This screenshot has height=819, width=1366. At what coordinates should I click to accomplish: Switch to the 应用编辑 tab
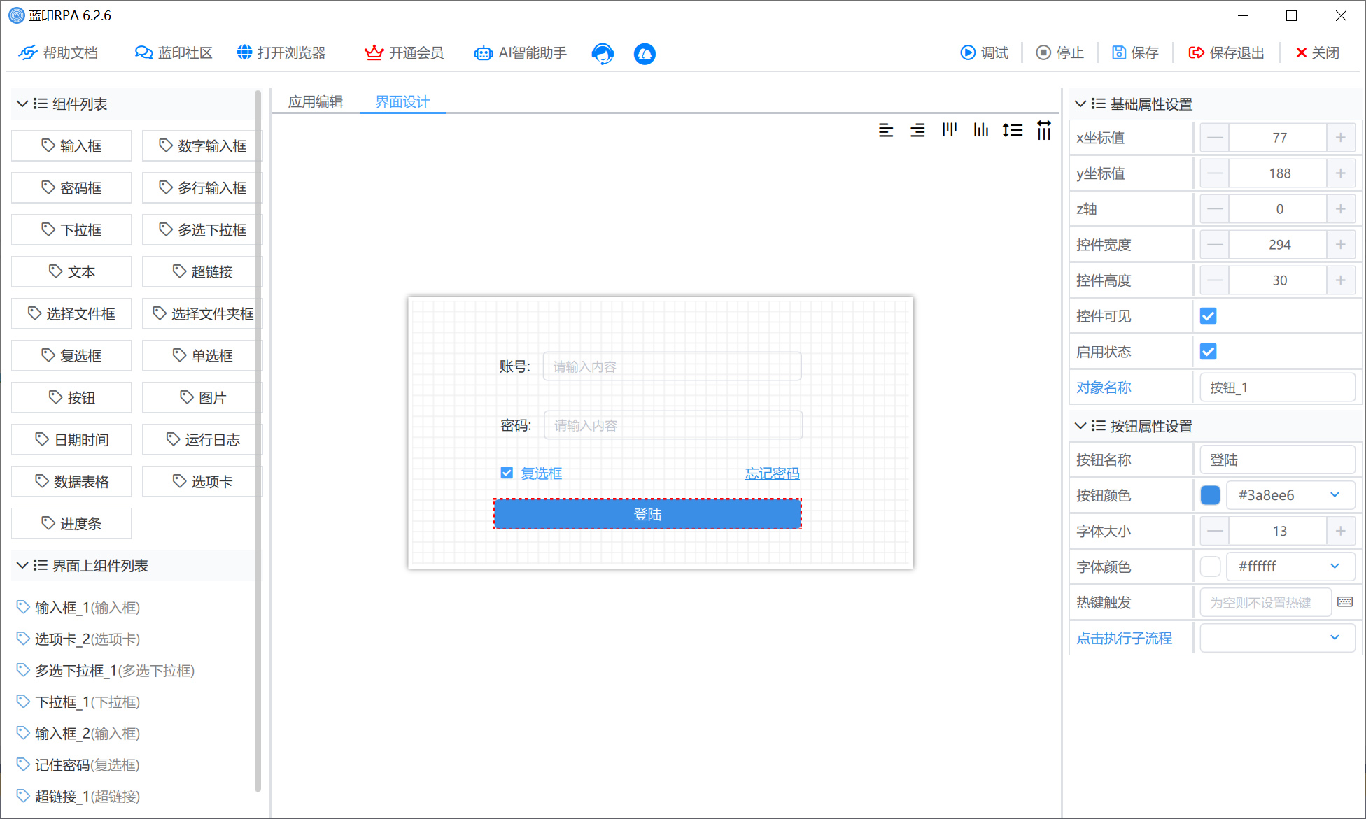pos(315,101)
